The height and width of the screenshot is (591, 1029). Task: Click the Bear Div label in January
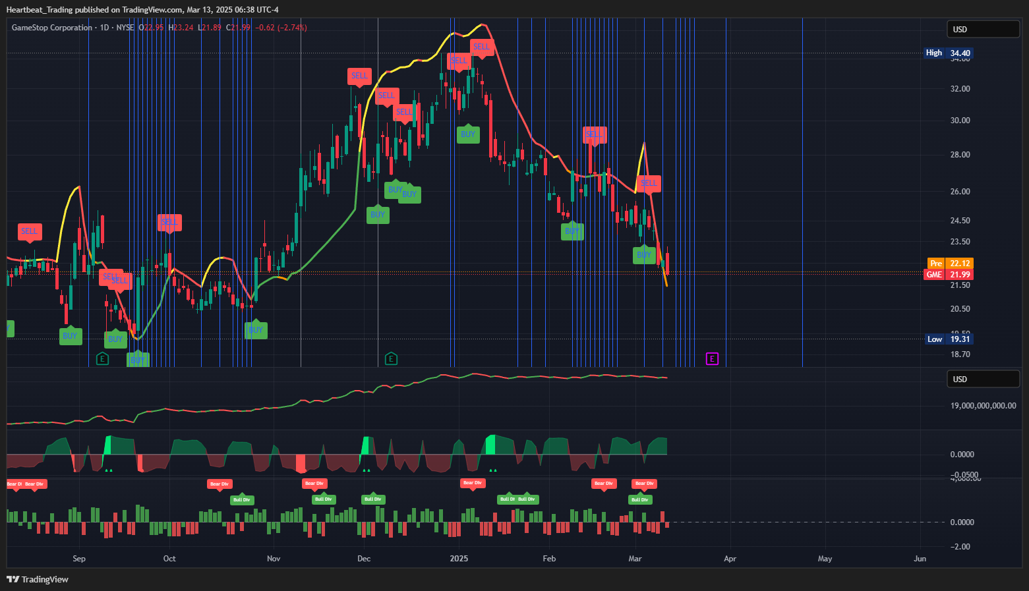click(x=473, y=483)
